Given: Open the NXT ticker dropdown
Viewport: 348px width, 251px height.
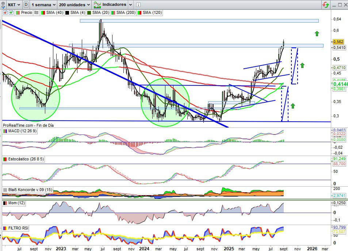Looking at the screenshot, I should [x=14, y=5].
